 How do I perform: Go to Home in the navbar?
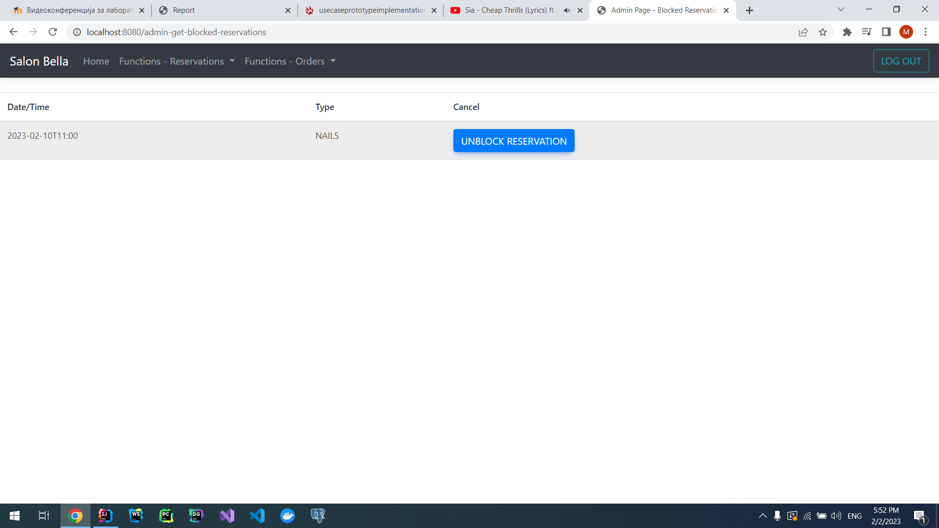pyautogui.click(x=96, y=61)
